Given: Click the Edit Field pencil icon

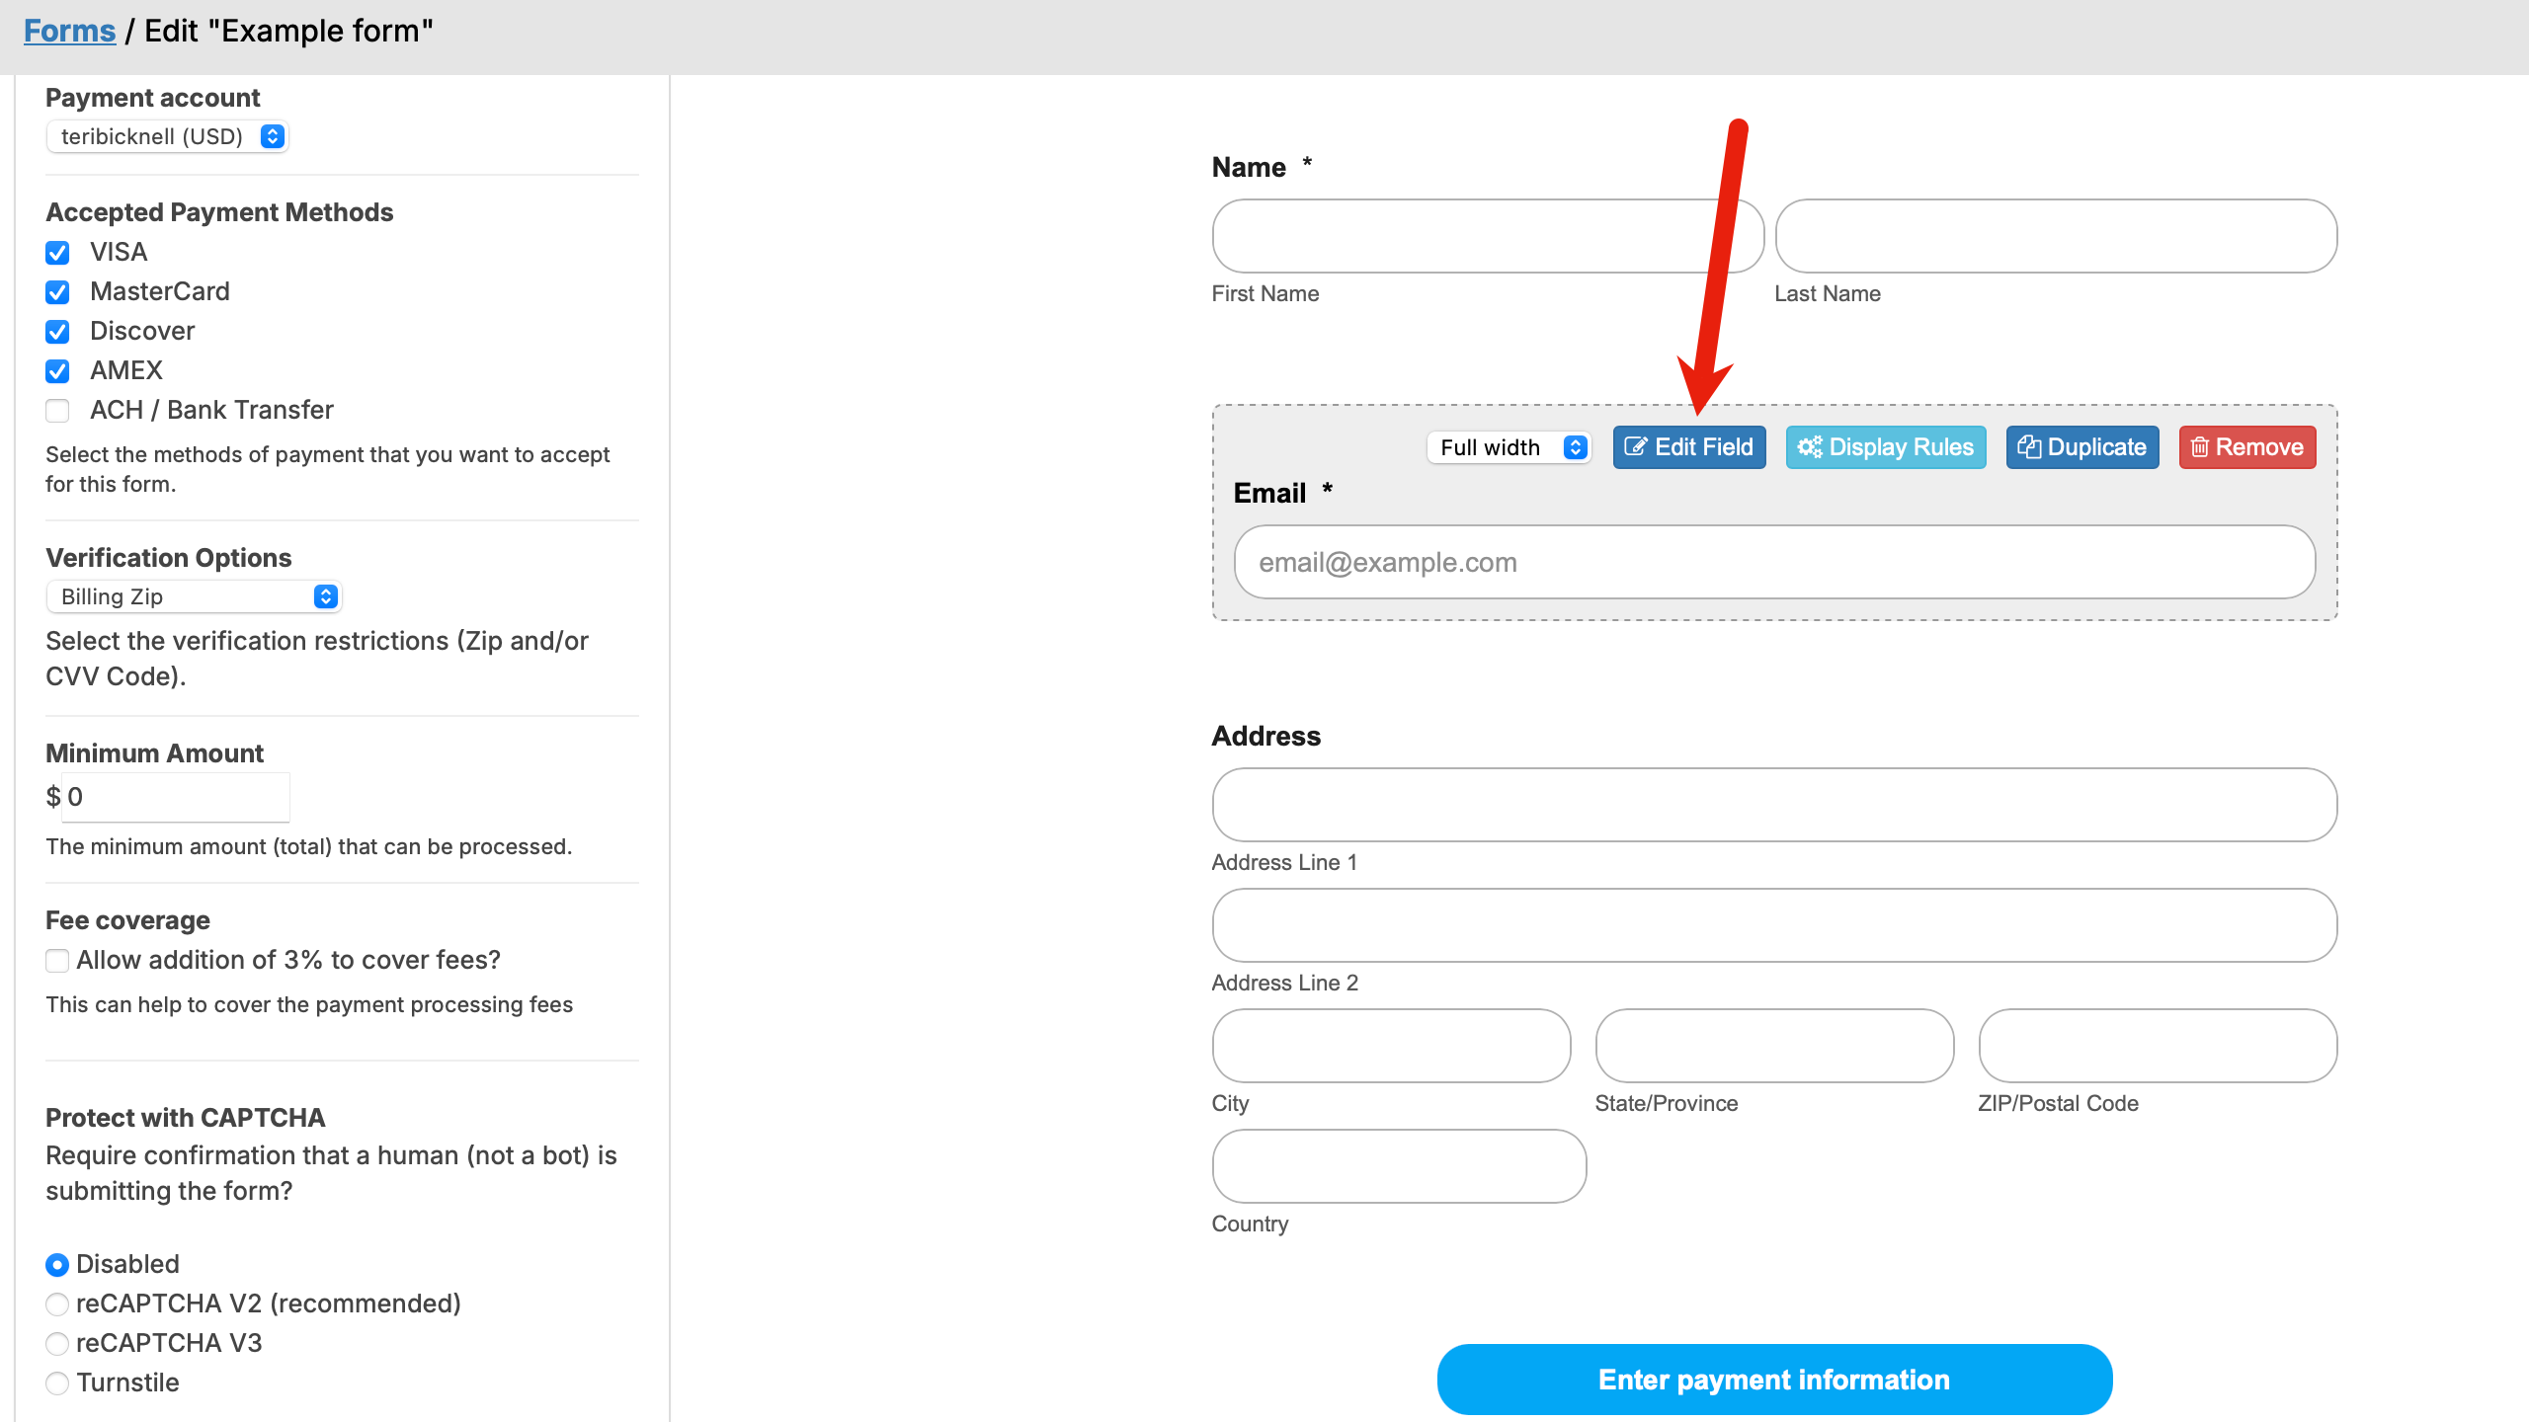Looking at the screenshot, I should pos(1635,447).
